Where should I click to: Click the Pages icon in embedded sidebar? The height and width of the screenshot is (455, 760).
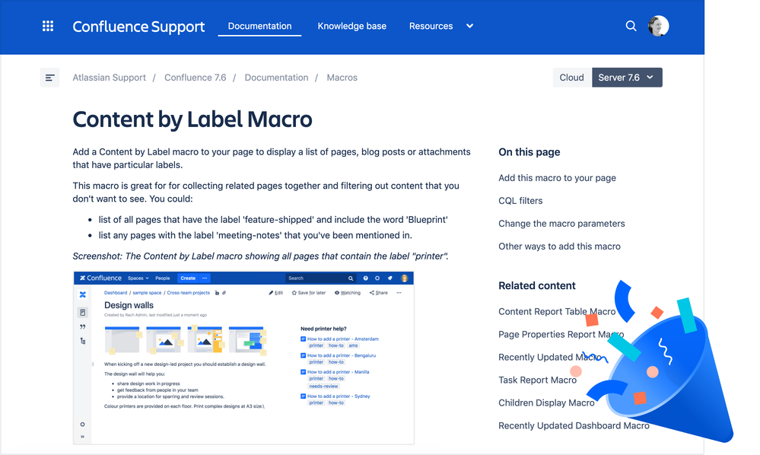[82, 313]
